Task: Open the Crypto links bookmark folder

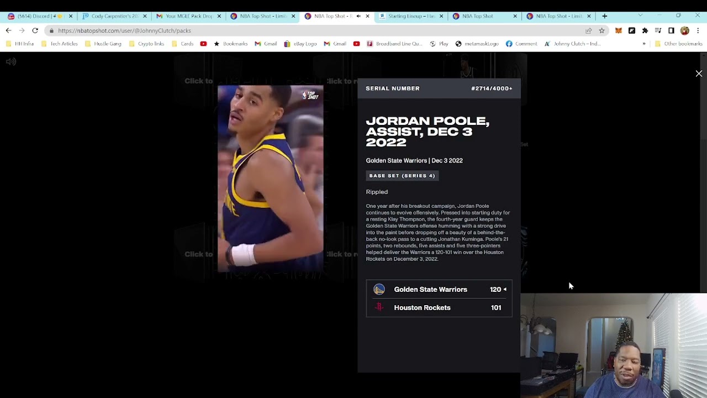Action: point(146,44)
